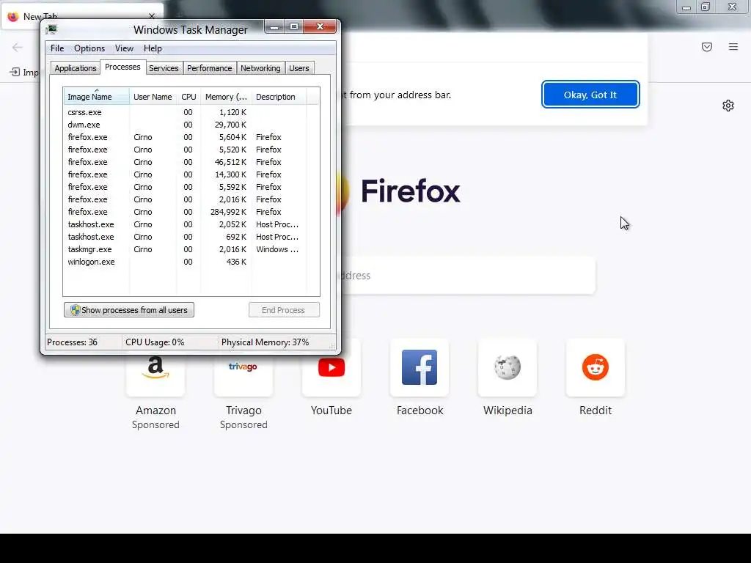
Task: Minimize the Windows Task Manager window
Action: 274,27
